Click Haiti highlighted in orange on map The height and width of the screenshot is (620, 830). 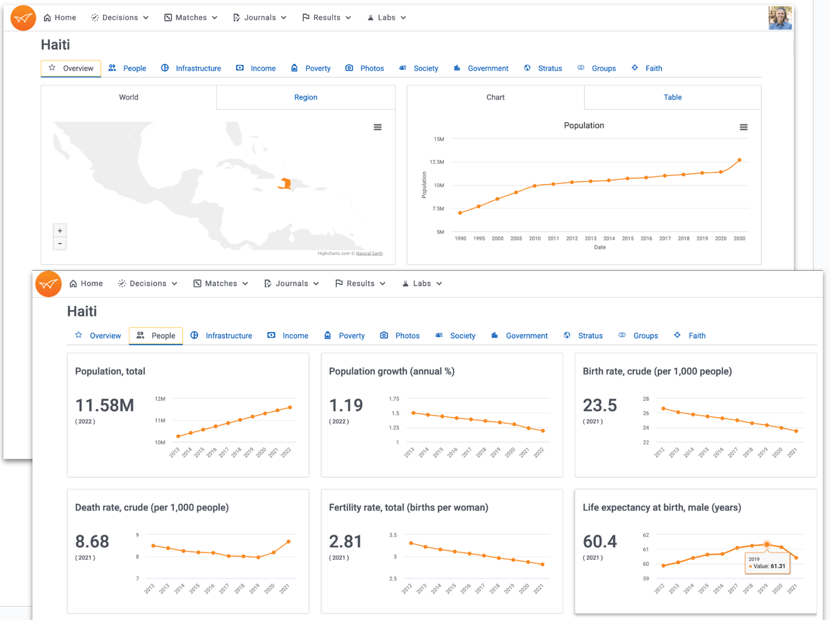285,183
